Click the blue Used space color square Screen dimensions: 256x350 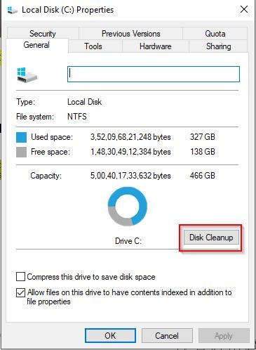click(21, 137)
